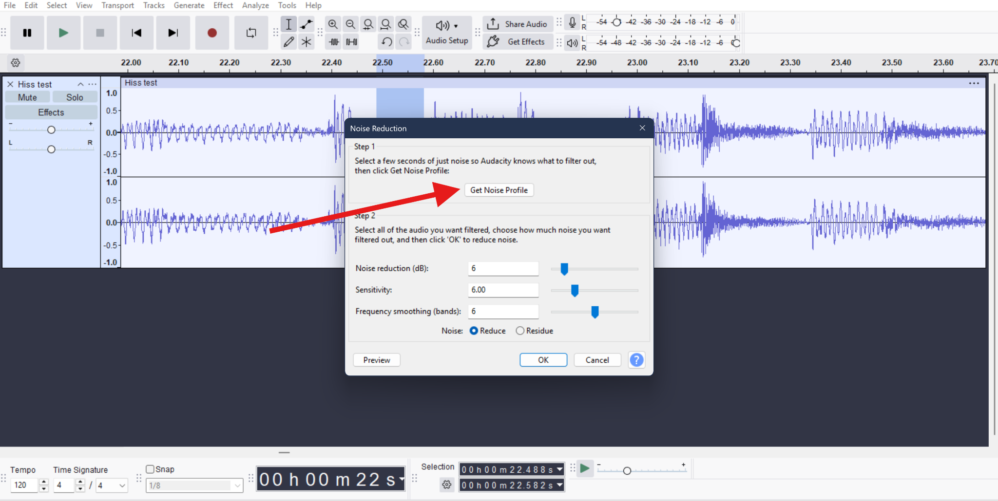The width and height of the screenshot is (998, 501).
Task: Select the Selection tool
Action: (288, 23)
